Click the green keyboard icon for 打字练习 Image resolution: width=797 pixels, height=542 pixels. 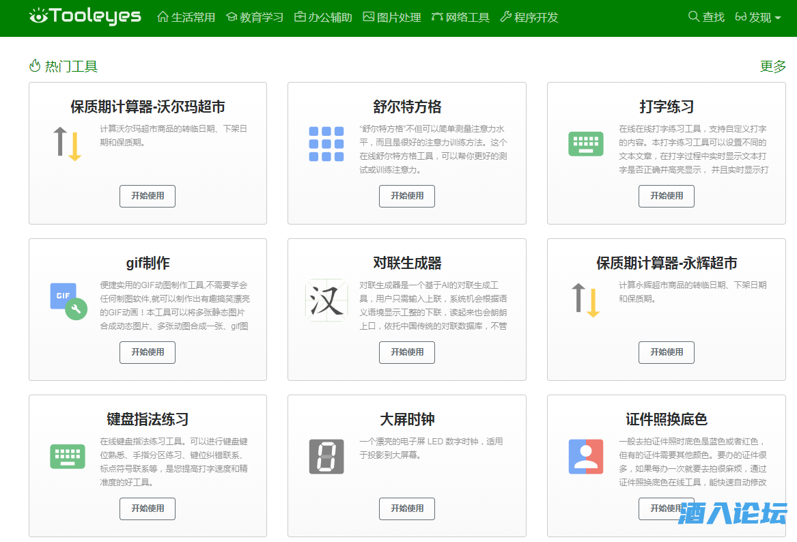click(585, 143)
